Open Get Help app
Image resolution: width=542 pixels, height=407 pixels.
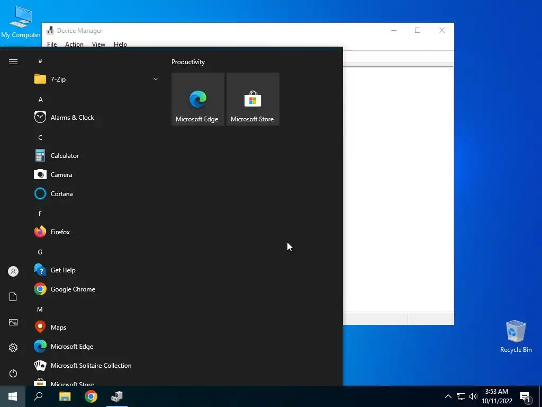click(x=96, y=270)
